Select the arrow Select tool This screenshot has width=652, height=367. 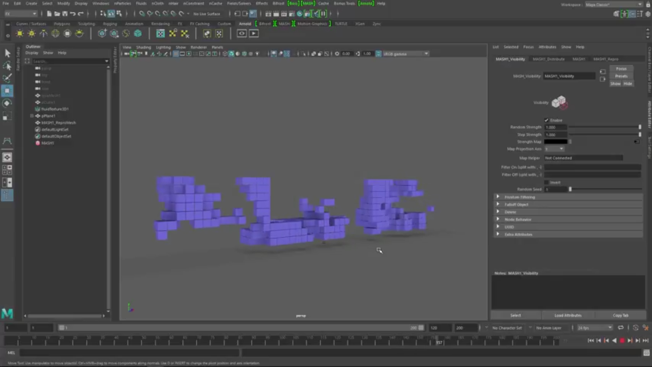pyautogui.click(x=7, y=53)
